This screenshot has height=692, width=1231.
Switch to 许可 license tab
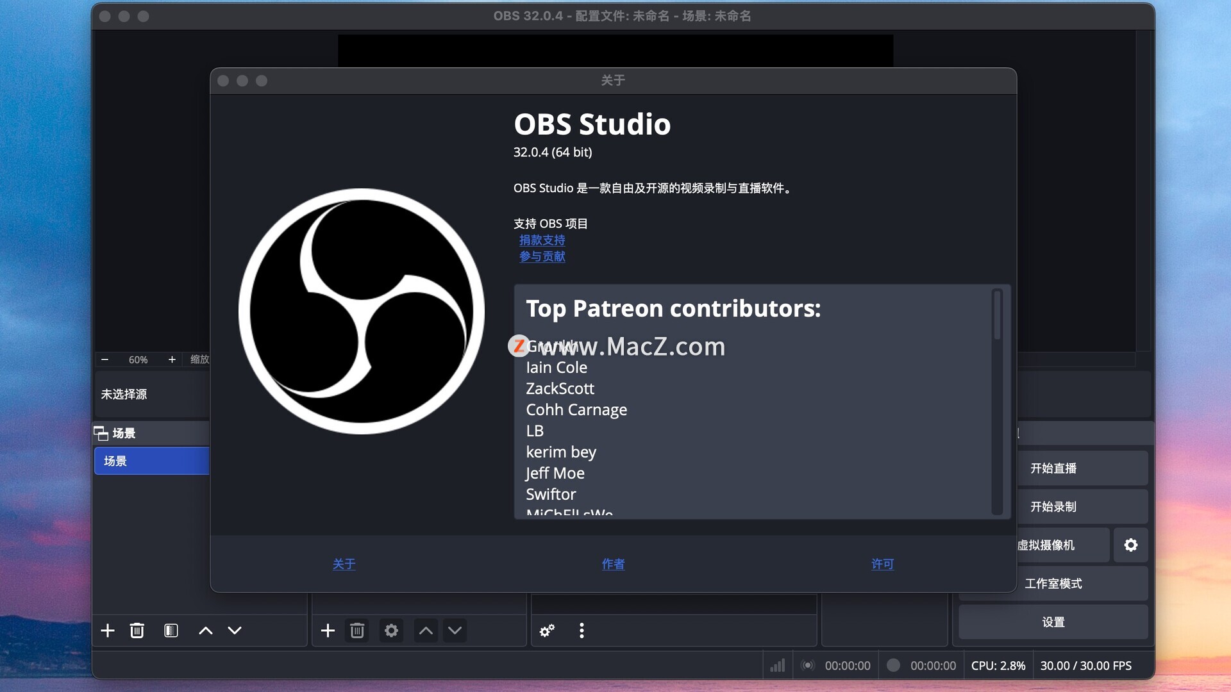(882, 564)
